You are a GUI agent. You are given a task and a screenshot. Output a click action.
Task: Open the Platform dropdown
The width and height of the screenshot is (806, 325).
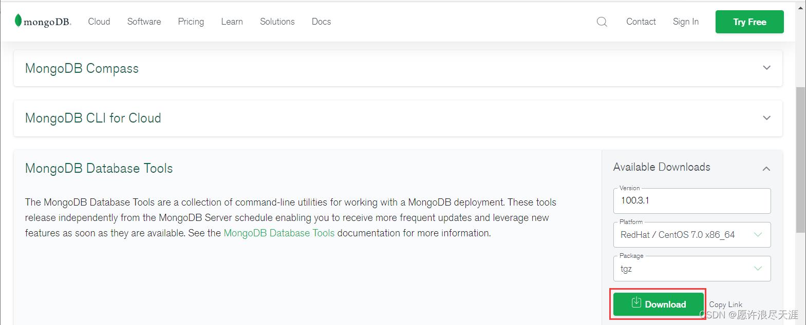pyautogui.click(x=691, y=235)
